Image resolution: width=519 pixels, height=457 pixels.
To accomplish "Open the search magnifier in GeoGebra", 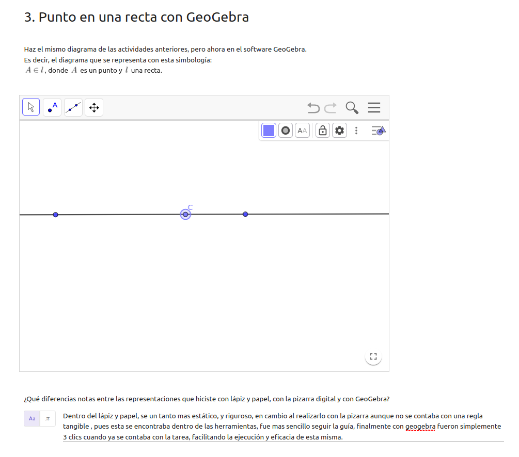I will click(x=352, y=107).
